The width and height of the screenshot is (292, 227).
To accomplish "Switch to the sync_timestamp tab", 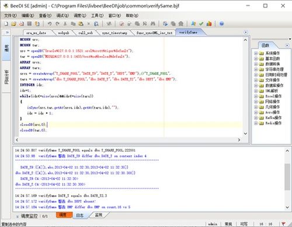I will [x=114, y=33].
